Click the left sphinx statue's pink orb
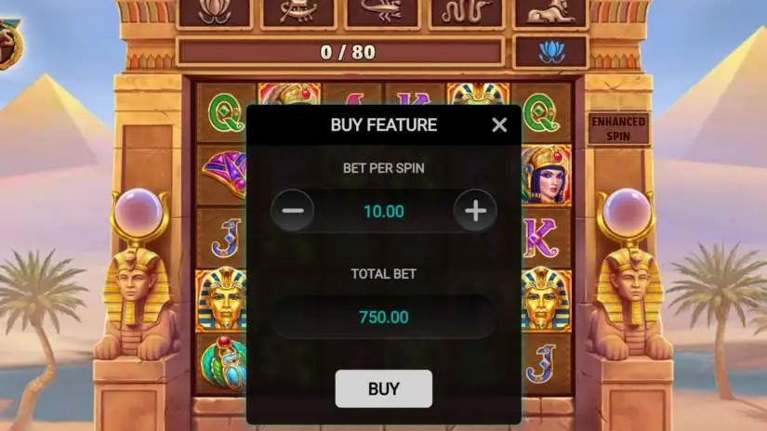The width and height of the screenshot is (767, 431). coord(139,211)
